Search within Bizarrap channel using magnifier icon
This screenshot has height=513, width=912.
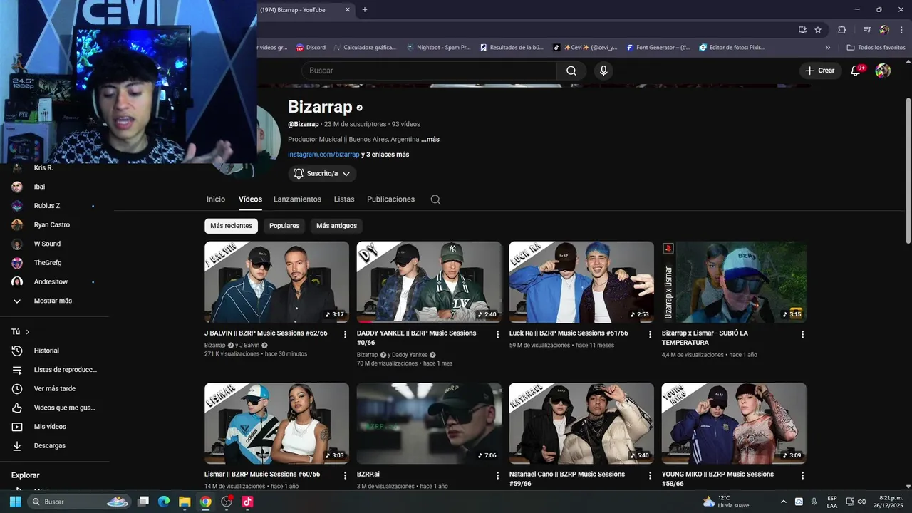435,199
